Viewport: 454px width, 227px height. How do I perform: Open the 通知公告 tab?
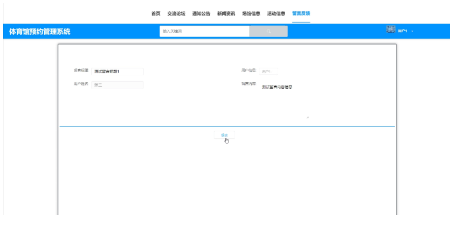[201, 13]
